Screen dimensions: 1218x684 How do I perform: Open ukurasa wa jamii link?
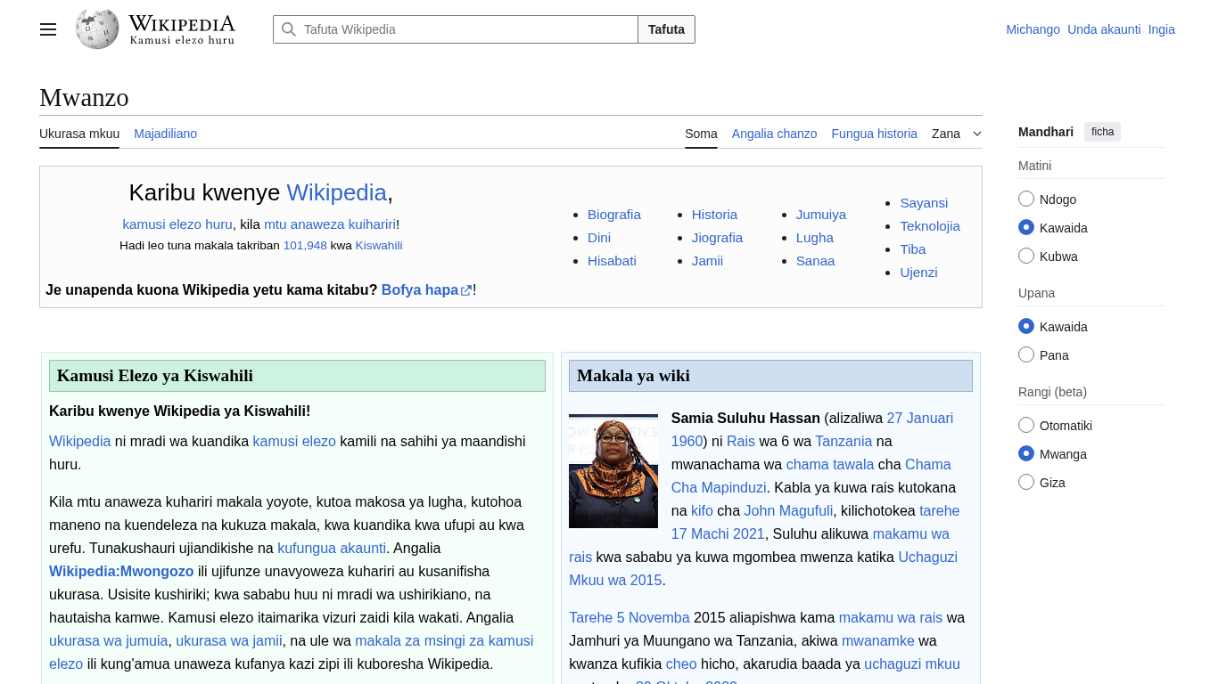point(229,640)
